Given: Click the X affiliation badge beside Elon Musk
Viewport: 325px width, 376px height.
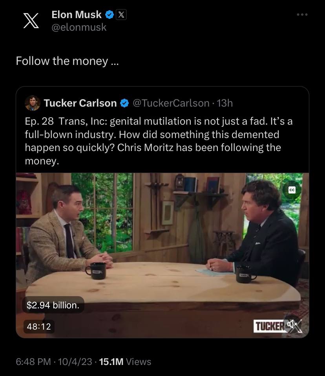Looking at the screenshot, I should click(121, 15).
